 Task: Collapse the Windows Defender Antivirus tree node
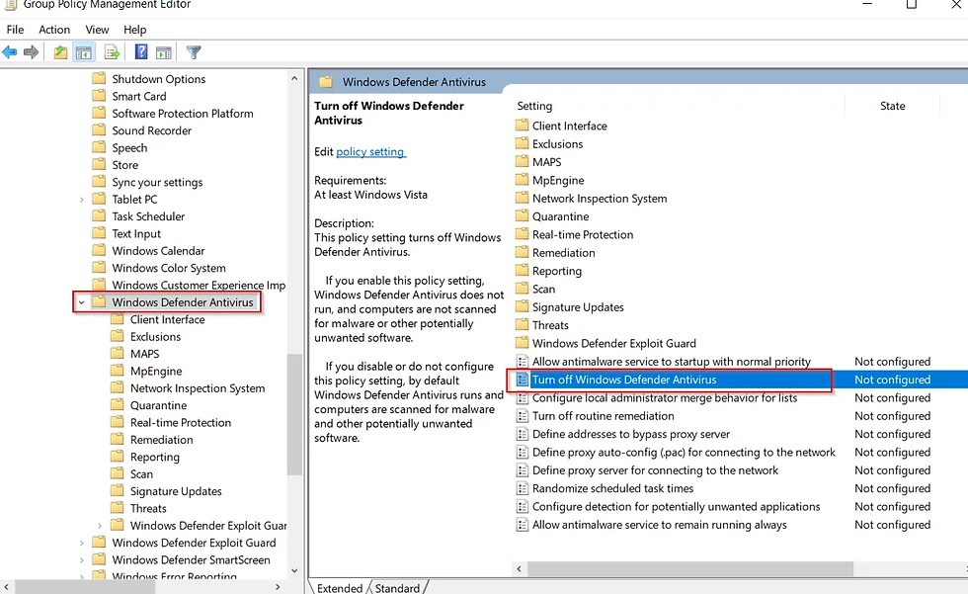coord(81,302)
